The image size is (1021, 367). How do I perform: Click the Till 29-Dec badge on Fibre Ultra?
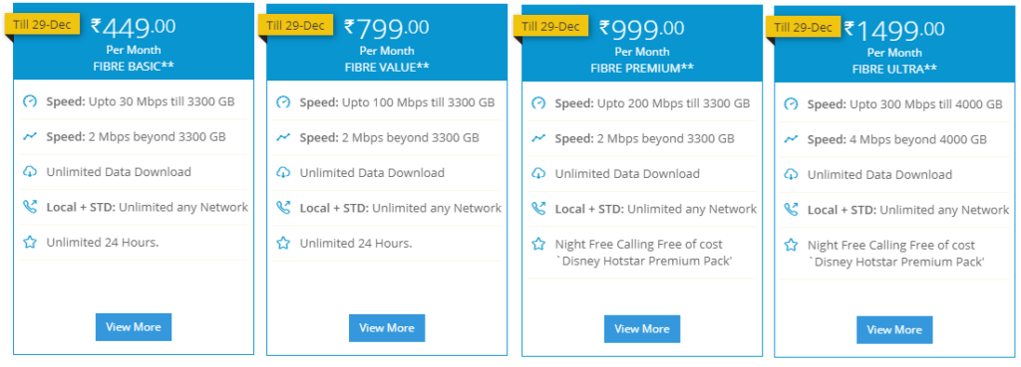[x=803, y=27]
